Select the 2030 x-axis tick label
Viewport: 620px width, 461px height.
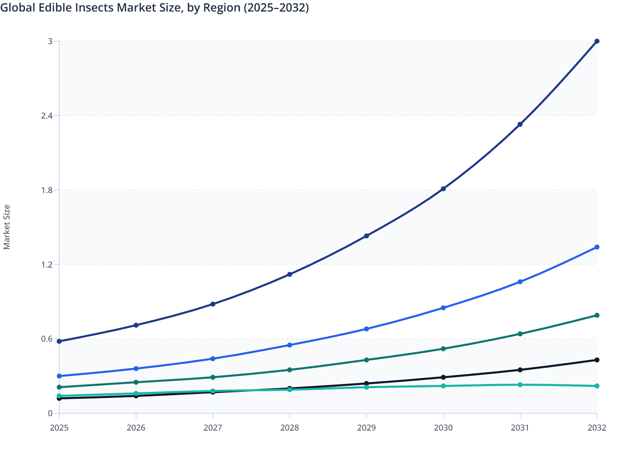coord(443,428)
